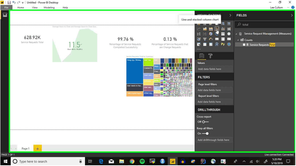This screenshot has height=166, width=296.
Task: Choose Line and clustered column chart visual
Action: [x=223, y=29]
